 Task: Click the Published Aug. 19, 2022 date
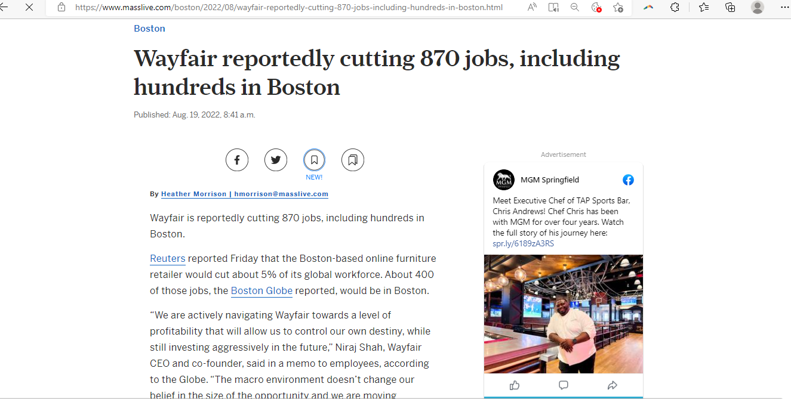[194, 115]
